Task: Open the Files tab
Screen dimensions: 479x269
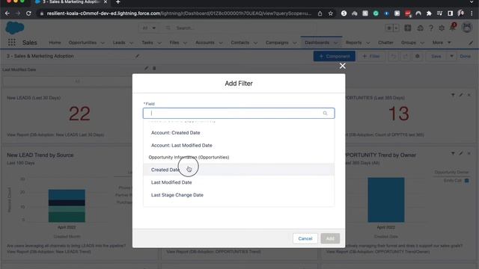Action: (x=174, y=43)
